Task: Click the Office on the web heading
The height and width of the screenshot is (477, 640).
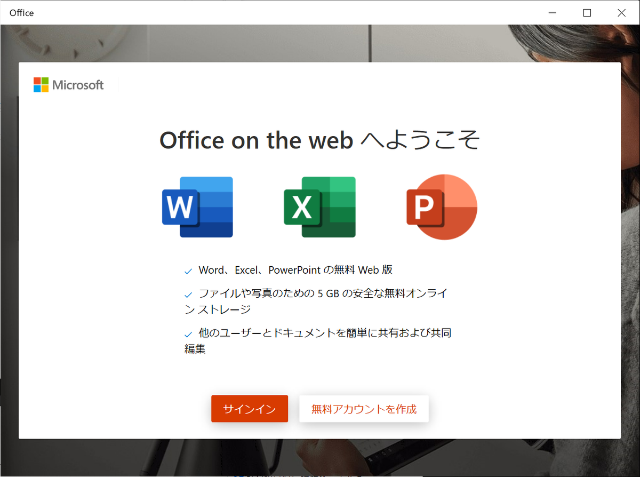Action: [x=319, y=140]
